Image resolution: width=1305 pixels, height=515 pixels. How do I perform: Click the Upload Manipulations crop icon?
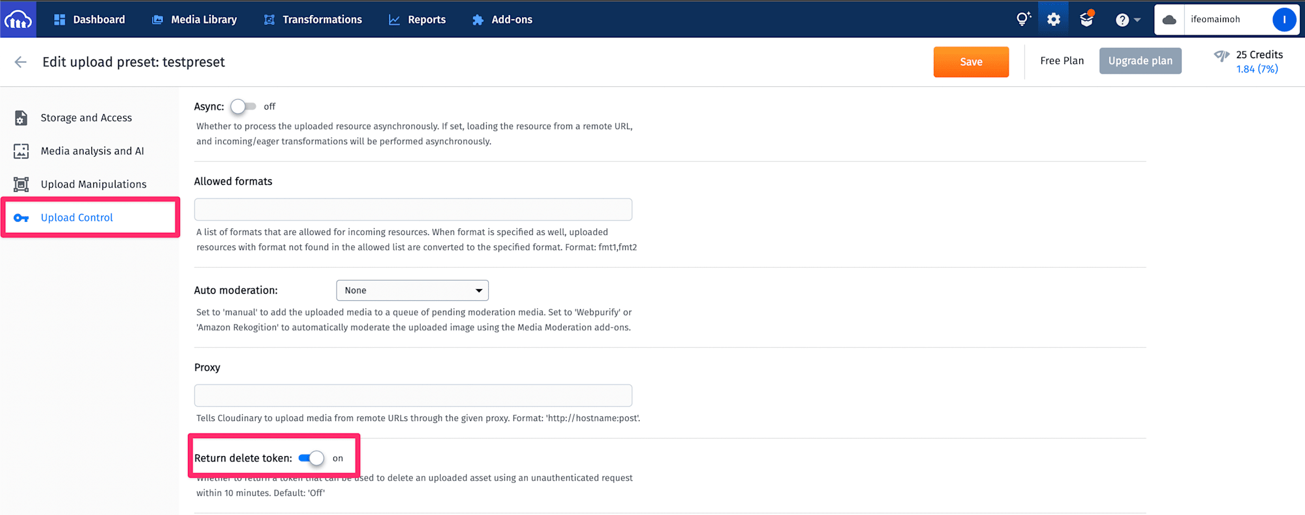point(21,185)
